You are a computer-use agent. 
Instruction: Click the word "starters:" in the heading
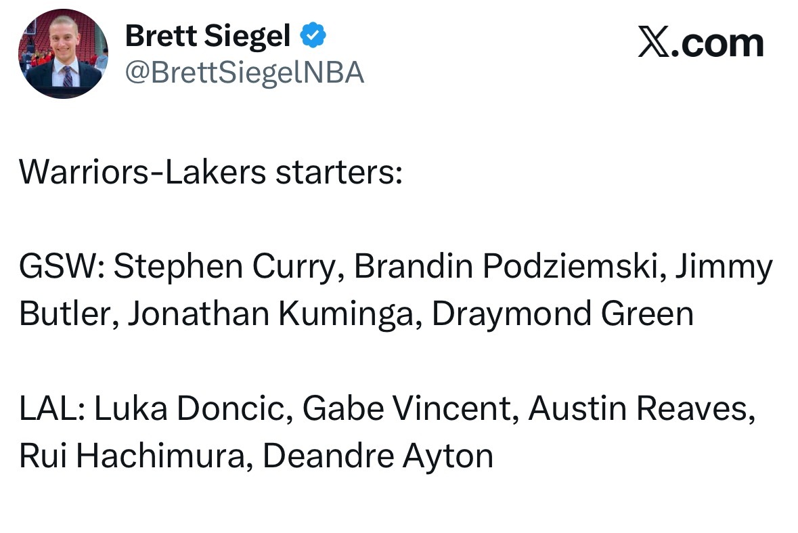coord(339,172)
